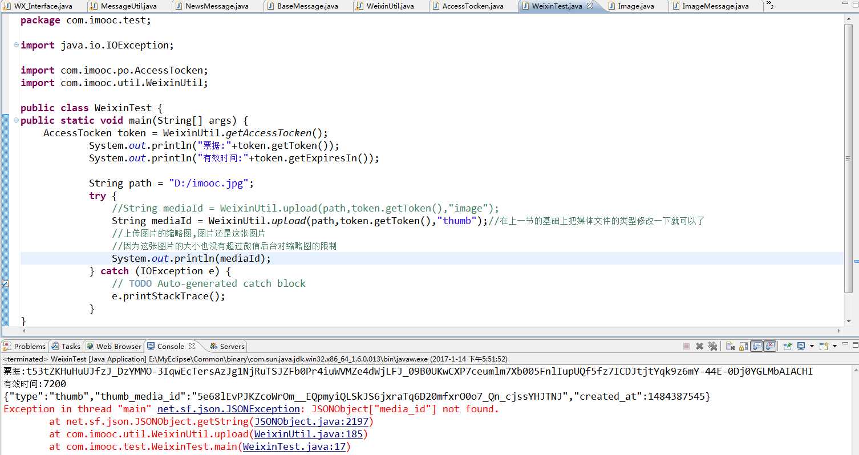This screenshot has height=455, width=859.
Task: Switch to the WeixinUtil.java editor tab
Action: 390,6
